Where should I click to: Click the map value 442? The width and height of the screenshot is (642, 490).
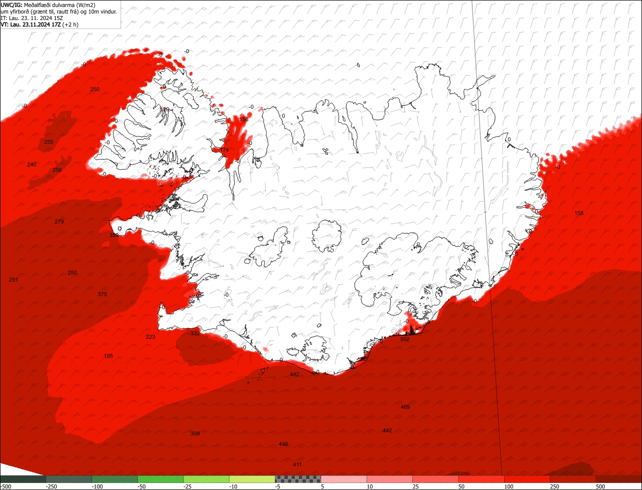(387, 430)
